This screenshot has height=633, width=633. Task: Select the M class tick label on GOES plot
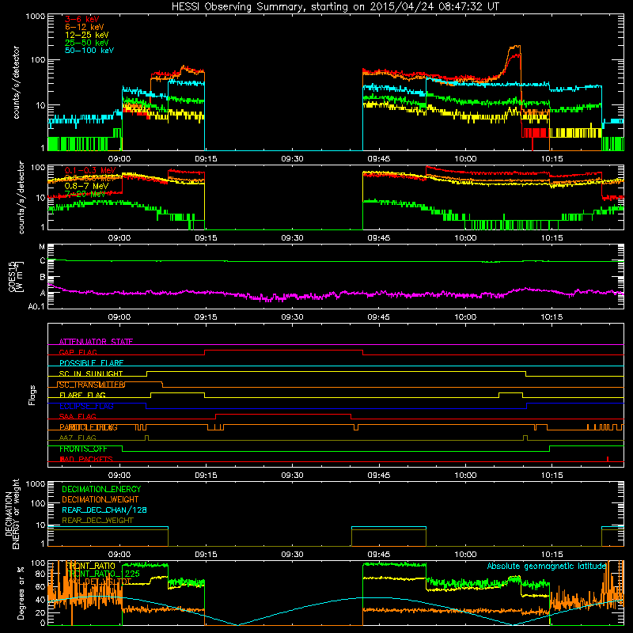tap(42, 247)
